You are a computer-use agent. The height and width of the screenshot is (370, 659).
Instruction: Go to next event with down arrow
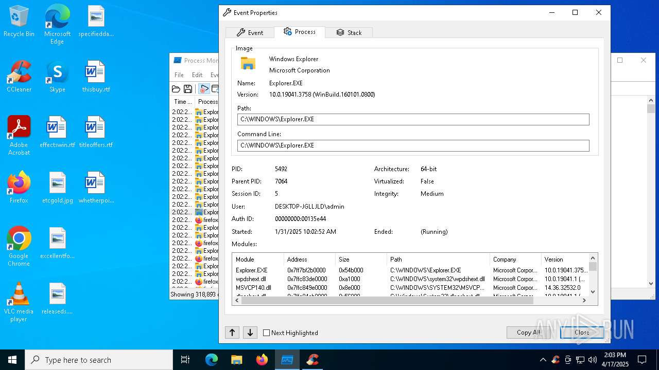coord(250,332)
